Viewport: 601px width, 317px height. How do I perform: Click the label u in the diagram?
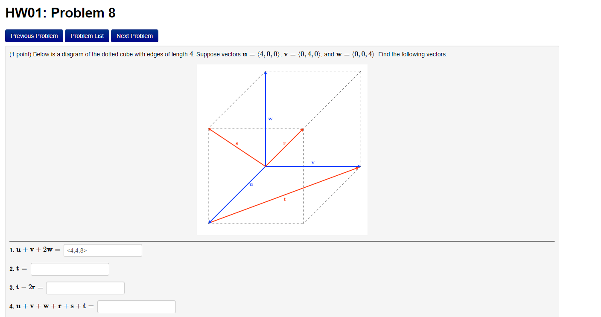click(x=251, y=184)
